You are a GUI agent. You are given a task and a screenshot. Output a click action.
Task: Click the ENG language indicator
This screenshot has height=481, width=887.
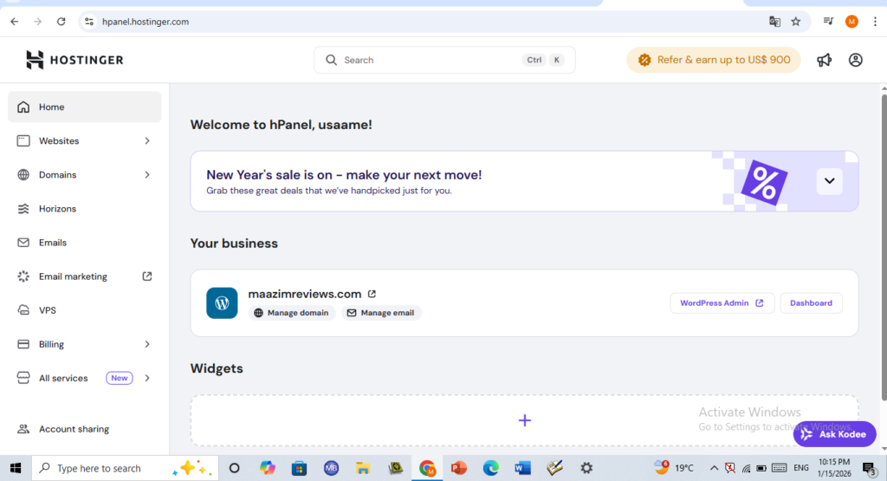click(801, 468)
